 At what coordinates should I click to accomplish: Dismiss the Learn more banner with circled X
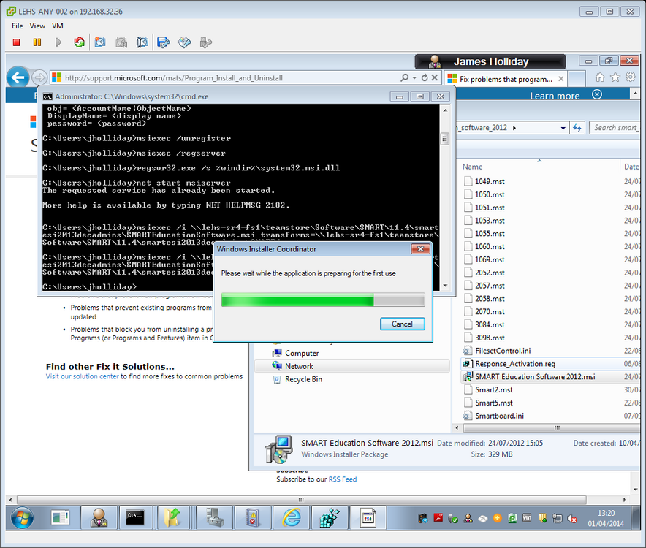point(596,94)
